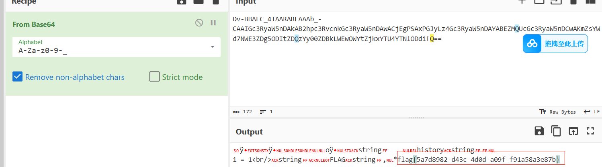This screenshot has width=602, height=167.
Task: Disable the From Base64 operation
Action: [199, 23]
